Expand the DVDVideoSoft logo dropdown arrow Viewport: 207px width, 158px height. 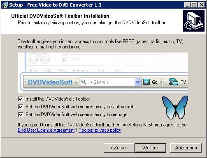tap(76, 82)
